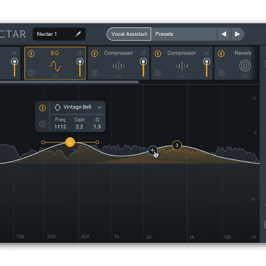Image resolution: width=266 pixels, height=266 pixels.
Task: Toggle the EQ module power button
Action: (x=31, y=53)
